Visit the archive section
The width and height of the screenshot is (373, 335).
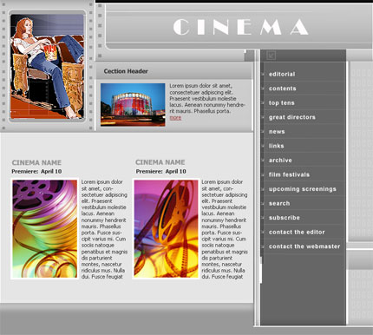tap(280, 161)
